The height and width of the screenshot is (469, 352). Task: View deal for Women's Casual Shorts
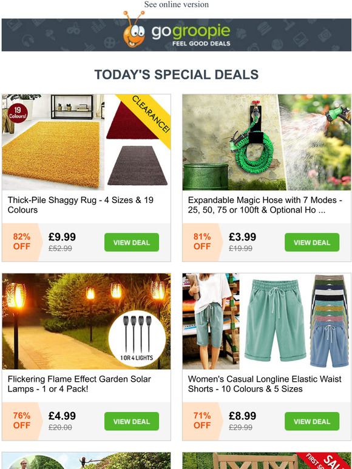click(312, 421)
